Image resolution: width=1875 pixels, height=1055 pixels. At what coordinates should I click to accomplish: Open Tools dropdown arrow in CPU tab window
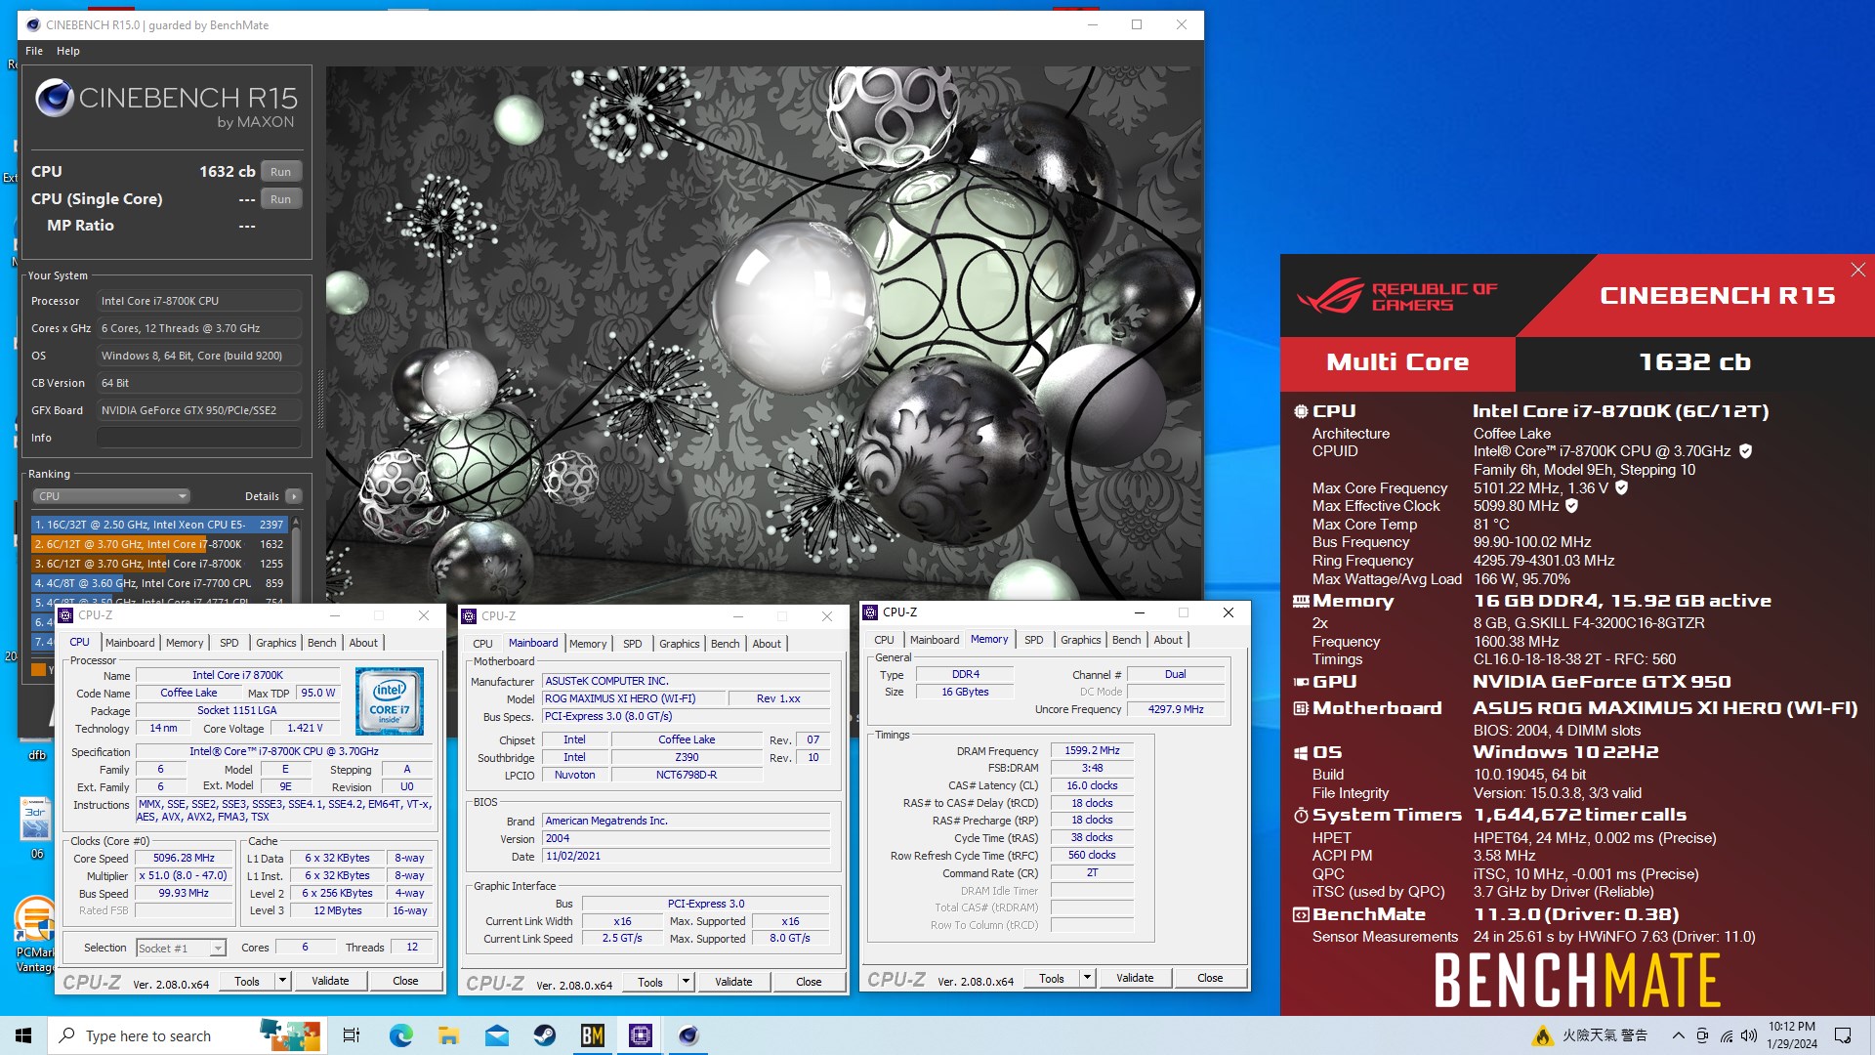[282, 981]
